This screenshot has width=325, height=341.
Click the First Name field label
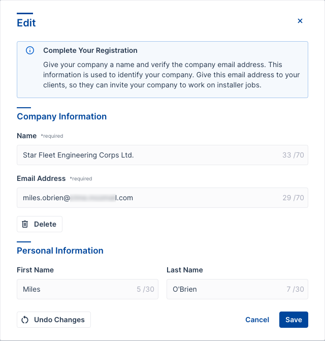coord(35,270)
